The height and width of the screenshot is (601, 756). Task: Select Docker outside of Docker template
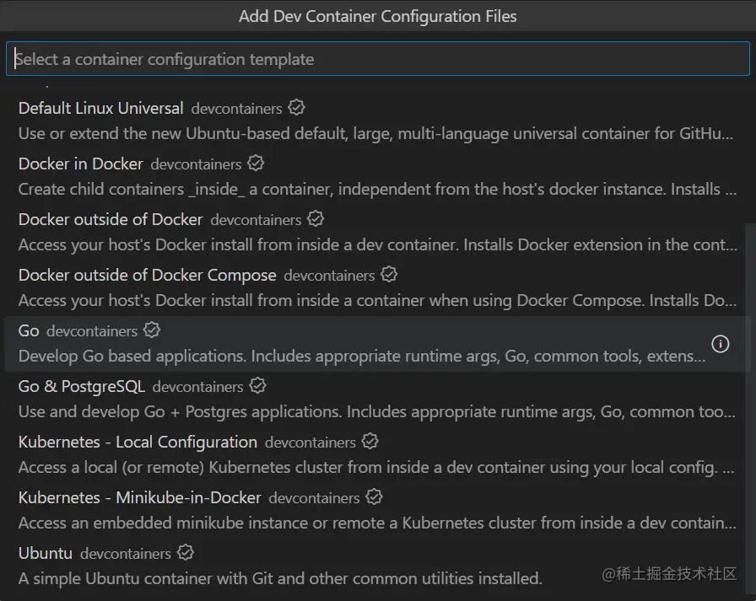coord(111,220)
